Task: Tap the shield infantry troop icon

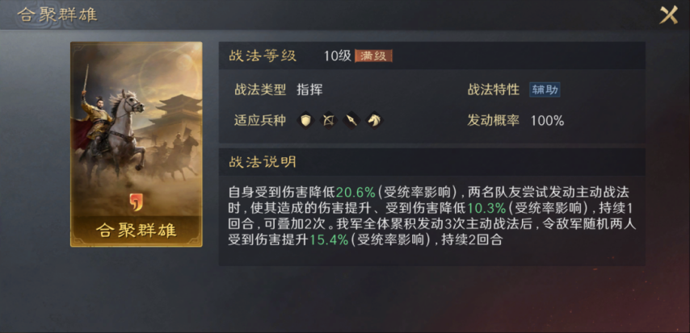Action: (x=306, y=120)
